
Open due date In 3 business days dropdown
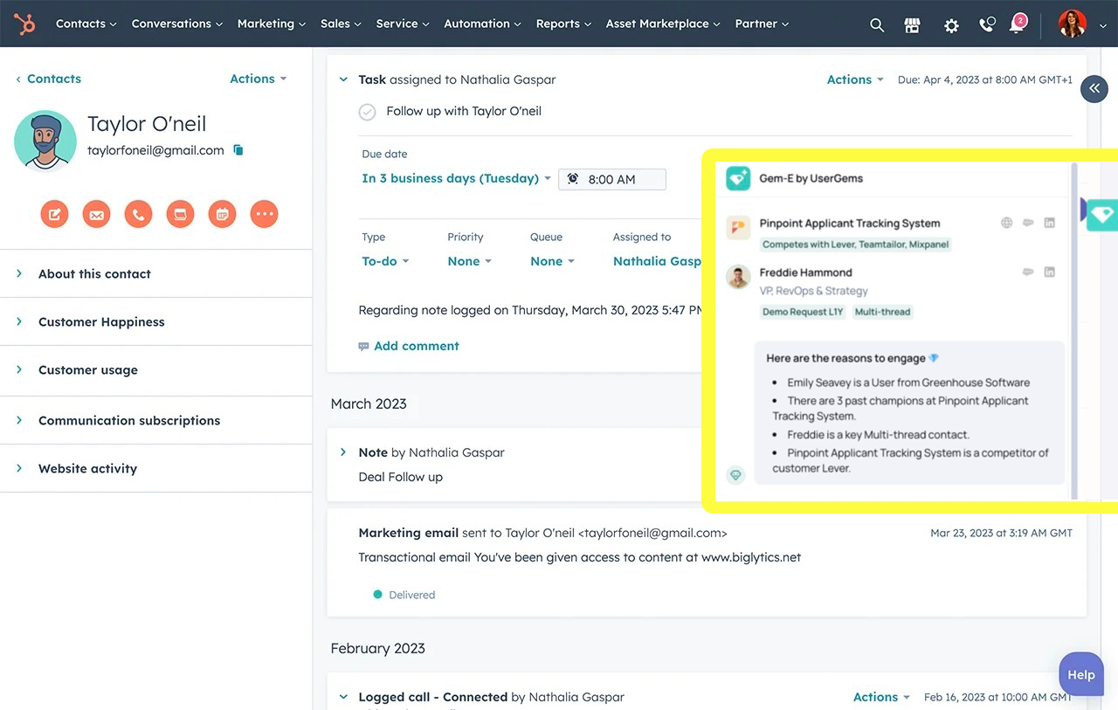(457, 178)
